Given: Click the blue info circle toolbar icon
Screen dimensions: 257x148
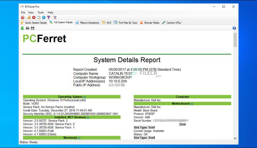Looking at the screenshot, I should (44, 17).
